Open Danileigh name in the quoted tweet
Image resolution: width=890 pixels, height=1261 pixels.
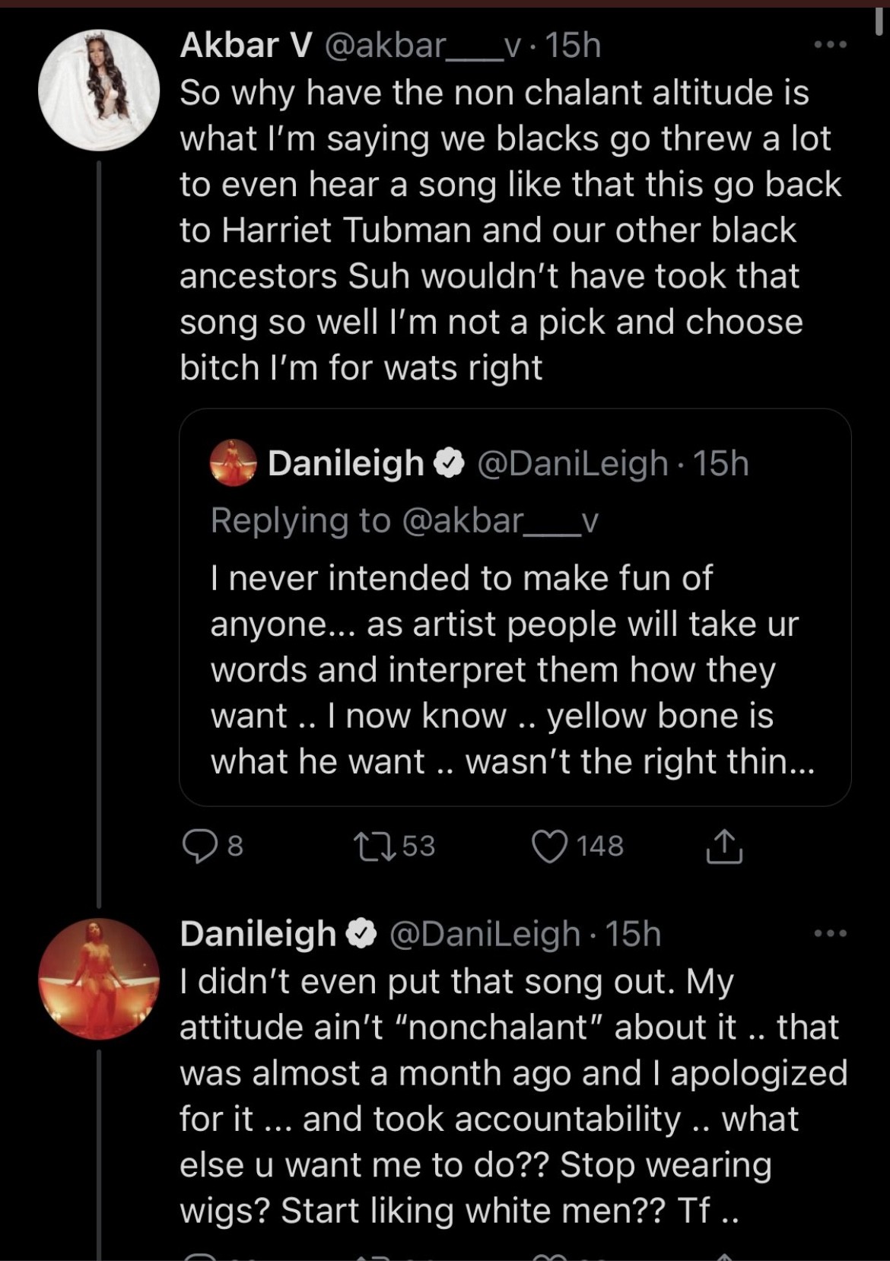point(345,463)
